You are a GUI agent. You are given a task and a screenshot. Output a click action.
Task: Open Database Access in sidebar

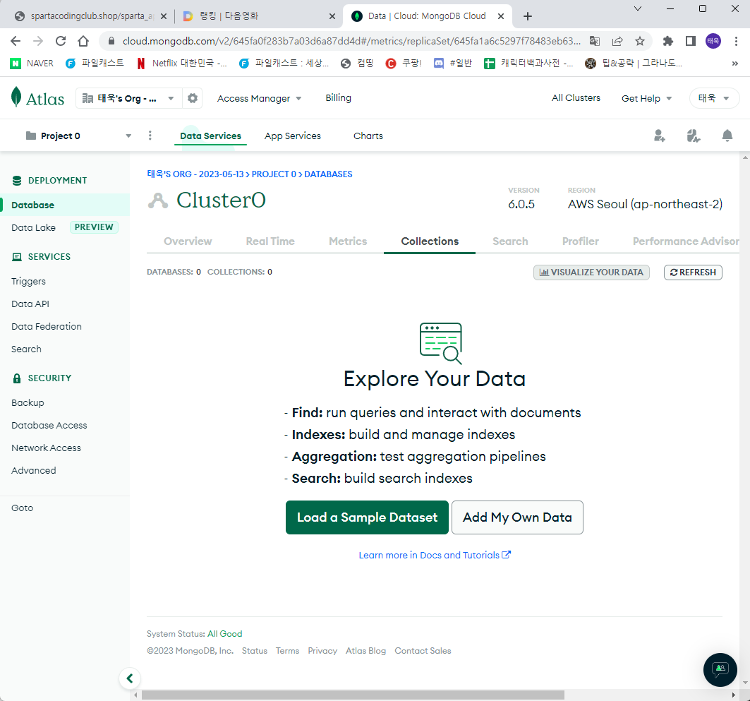(49, 426)
